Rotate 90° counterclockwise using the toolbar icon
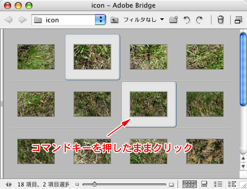Viewport: 247px width, 189px height. (187, 20)
